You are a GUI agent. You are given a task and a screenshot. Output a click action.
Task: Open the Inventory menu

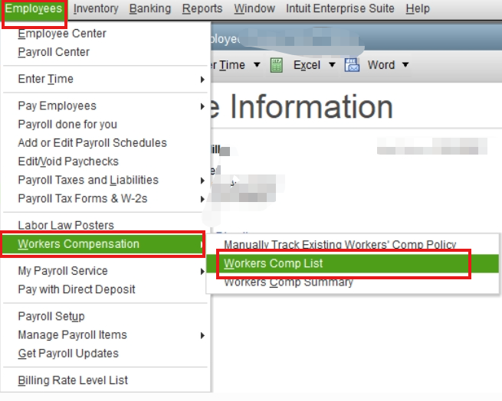[96, 8]
